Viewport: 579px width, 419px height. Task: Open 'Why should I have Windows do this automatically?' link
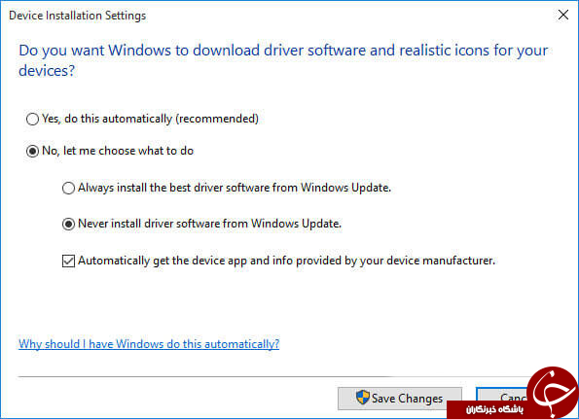[149, 344]
